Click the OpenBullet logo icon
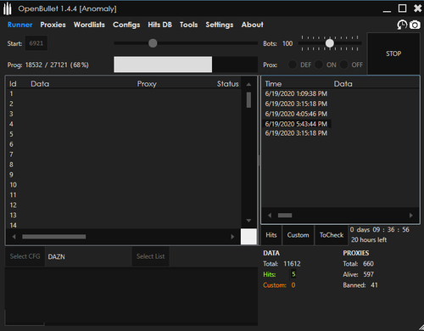424x331 pixels. [x=8, y=8]
